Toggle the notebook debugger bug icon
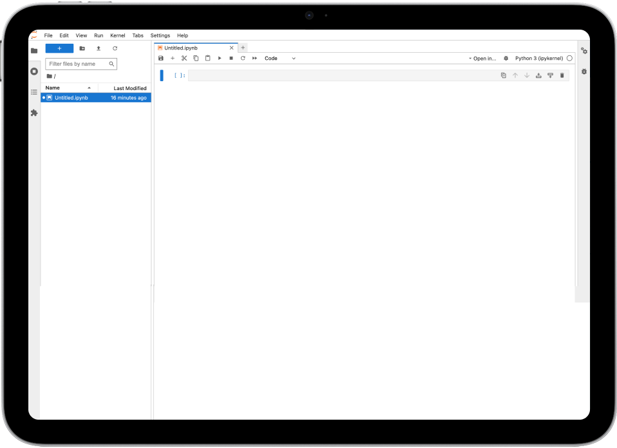Viewport: 617px width, 448px height. 506,58
